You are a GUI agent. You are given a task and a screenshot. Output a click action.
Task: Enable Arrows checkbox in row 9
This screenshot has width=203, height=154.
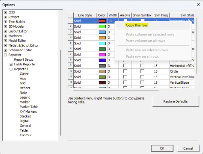point(125,66)
